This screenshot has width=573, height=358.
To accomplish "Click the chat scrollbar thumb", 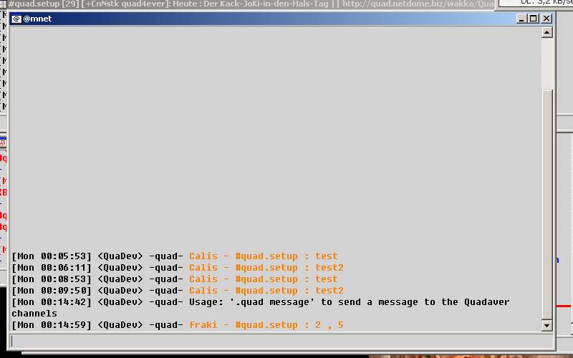I will pyautogui.click(x=547, y=204).
